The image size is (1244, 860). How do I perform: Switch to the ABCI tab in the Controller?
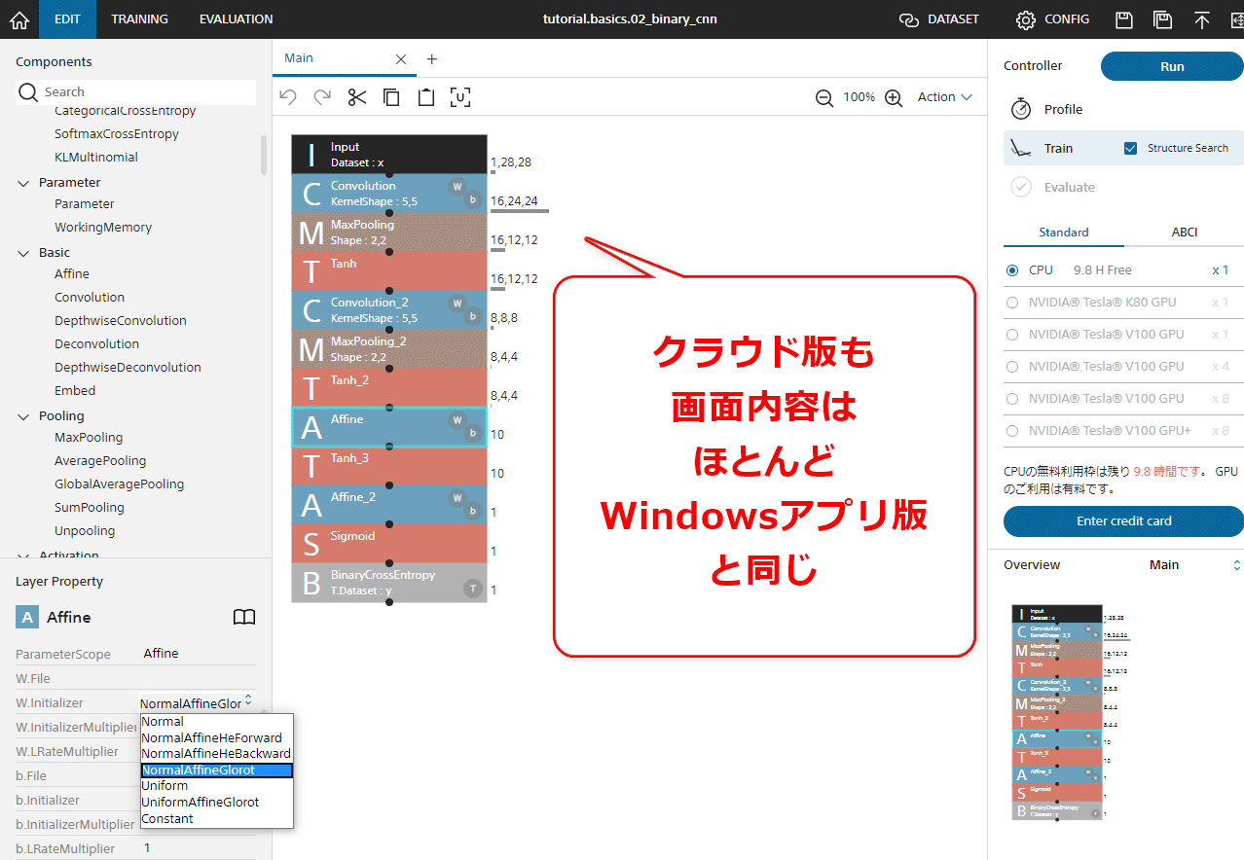click(1185, 233)
